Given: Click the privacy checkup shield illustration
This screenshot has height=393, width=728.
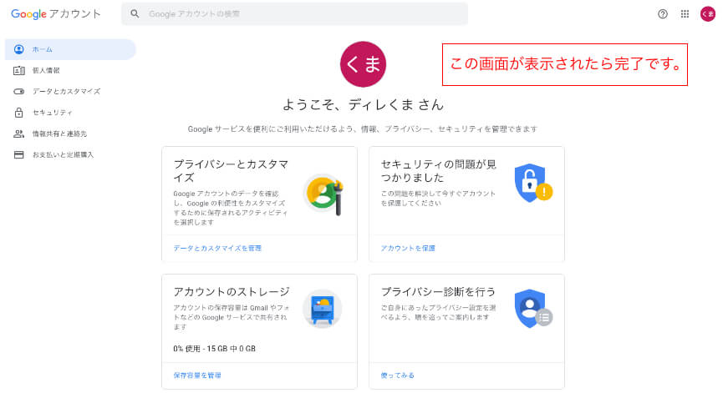Looking at the screenshot, I should 533,309.
